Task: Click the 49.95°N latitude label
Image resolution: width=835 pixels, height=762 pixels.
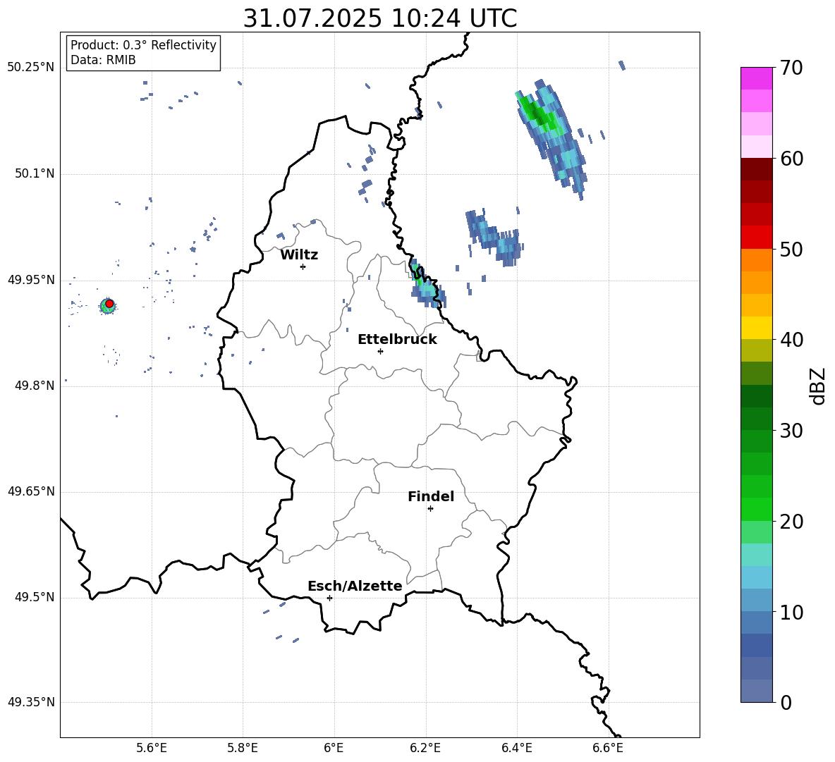Action: (31, 280)
